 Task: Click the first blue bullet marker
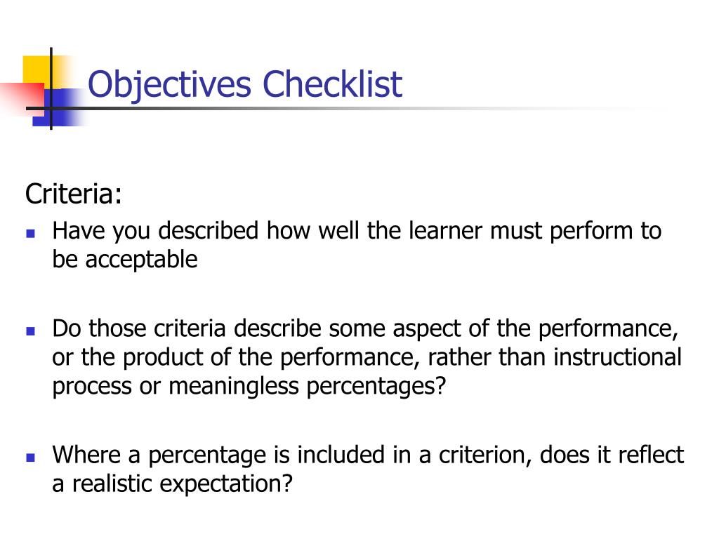click(31, 234)
